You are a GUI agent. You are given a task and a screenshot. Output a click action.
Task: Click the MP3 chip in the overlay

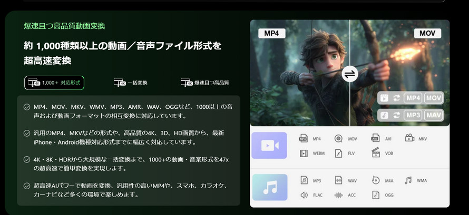(413, 116)
